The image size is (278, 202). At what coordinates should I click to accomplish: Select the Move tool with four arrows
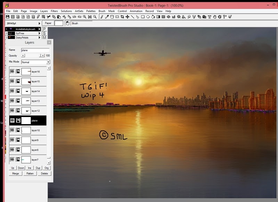[x=127, y=17]
